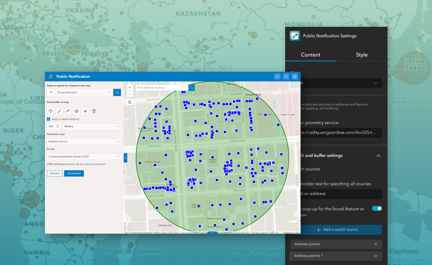Toggle the pop-up for found feature switch
432x265 pixels.
click(x=377, y=208)
